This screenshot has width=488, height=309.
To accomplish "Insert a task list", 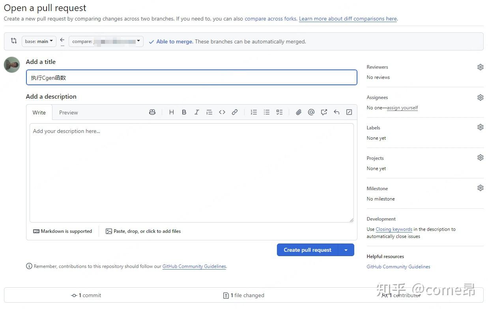I will point(279,112).
